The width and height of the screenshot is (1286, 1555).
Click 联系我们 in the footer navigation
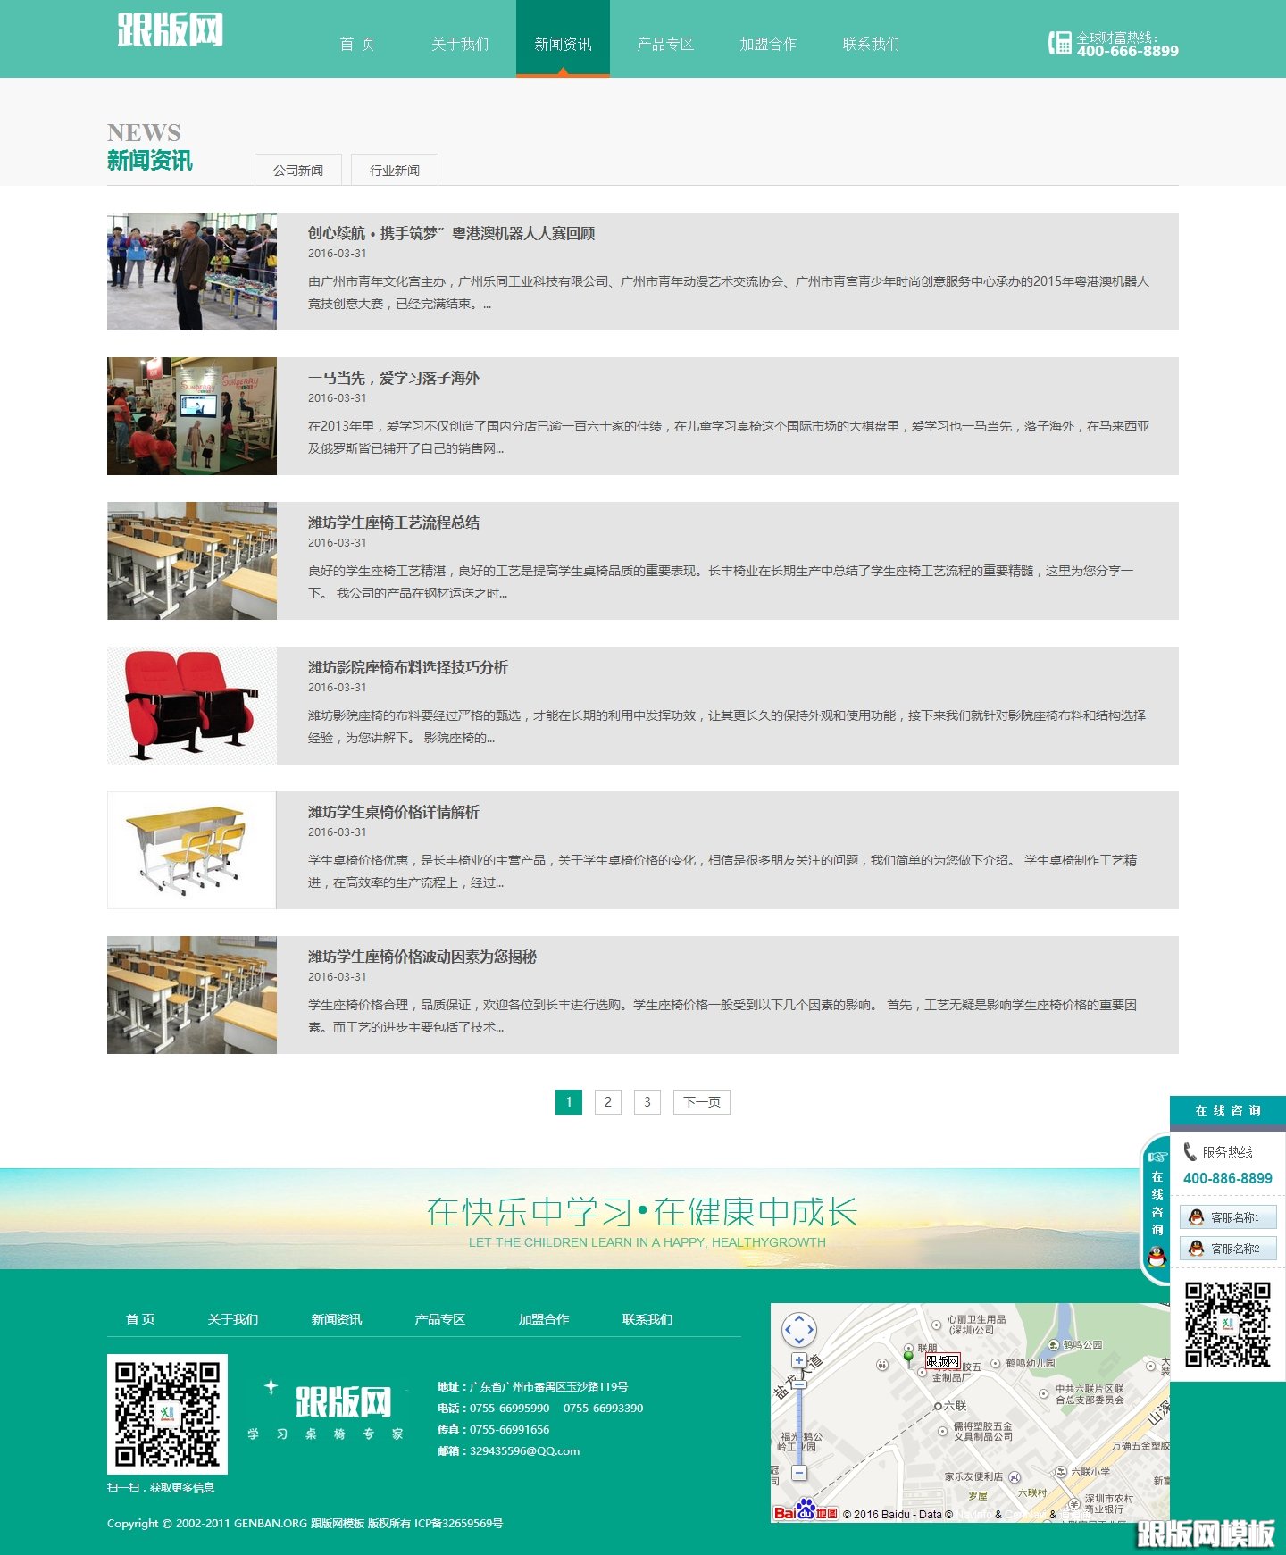647,1319
